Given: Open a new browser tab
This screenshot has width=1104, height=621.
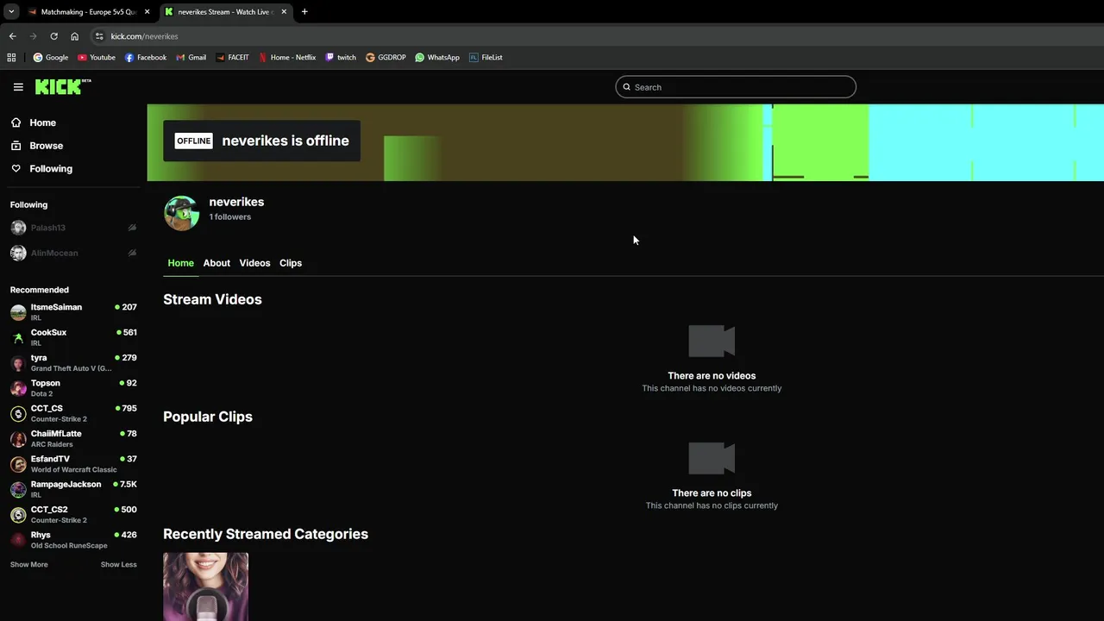Looking at the screenshot, I should (x=304, y=12).
